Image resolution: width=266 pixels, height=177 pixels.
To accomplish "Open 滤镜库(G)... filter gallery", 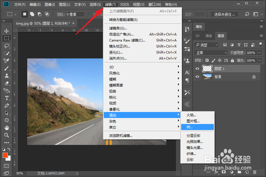I will (142, 28).
